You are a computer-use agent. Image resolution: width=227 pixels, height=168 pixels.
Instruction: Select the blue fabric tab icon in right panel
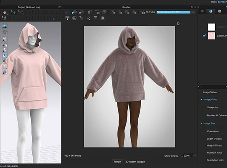[x=211, y=11]
